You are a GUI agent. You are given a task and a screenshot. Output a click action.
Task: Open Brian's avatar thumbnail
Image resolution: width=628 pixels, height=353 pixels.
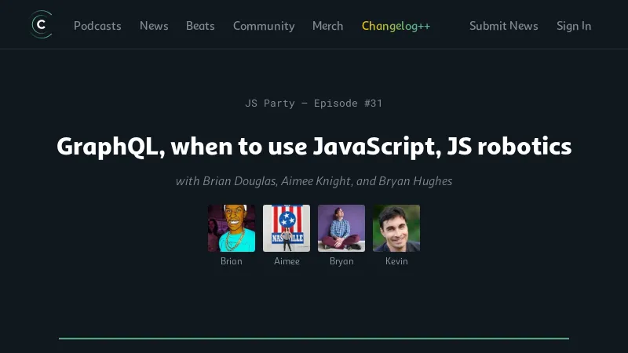pyautogui.click(x=232, y=228)
